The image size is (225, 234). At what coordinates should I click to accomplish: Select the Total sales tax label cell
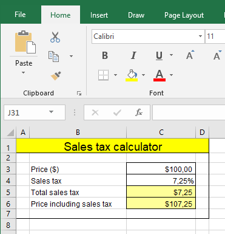(x=78, y=192)
